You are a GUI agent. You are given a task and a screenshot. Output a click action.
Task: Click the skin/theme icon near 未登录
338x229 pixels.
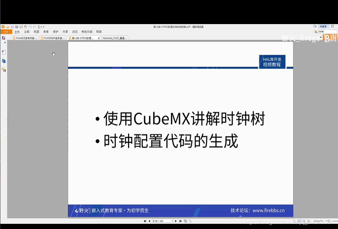coord(315,26)
